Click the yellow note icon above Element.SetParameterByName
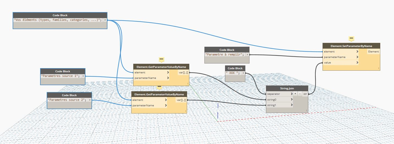The height and width of the screenshot is (144, 394). [351, 39]
